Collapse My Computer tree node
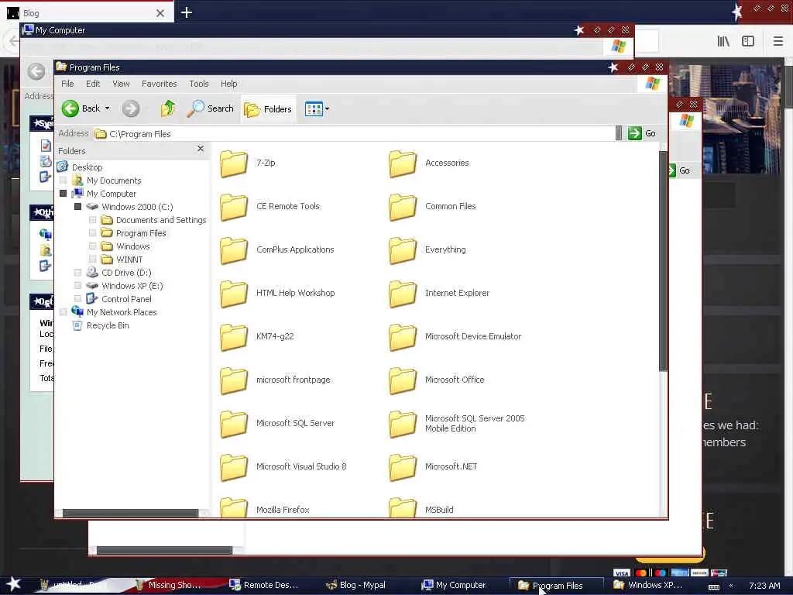Image resolution: width=793 pixels, height=595 pixels. pyautogui.click(x=64, y=193)
